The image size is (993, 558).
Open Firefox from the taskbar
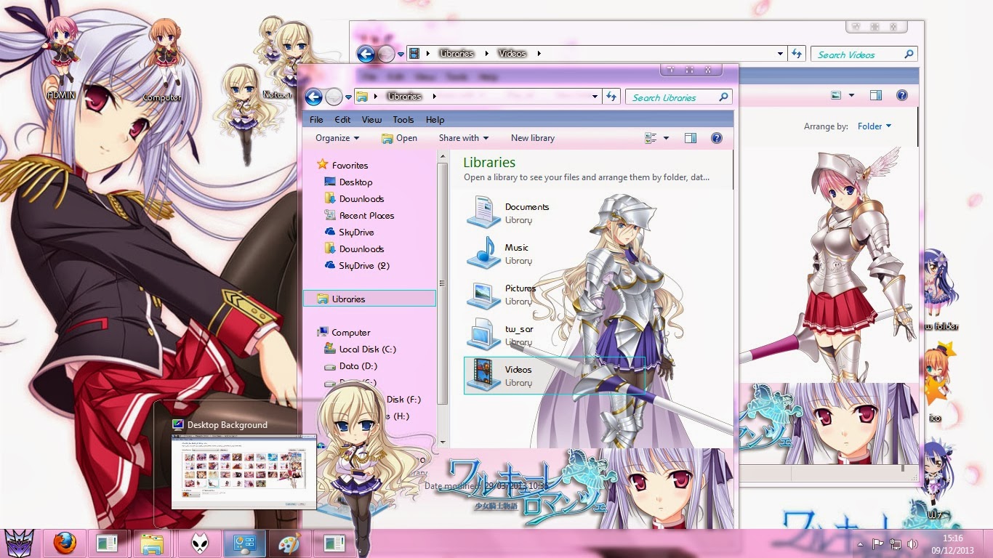[x=65, y=542]
